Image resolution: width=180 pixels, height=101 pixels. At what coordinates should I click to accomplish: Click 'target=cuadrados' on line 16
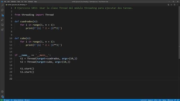pos(48,59)
